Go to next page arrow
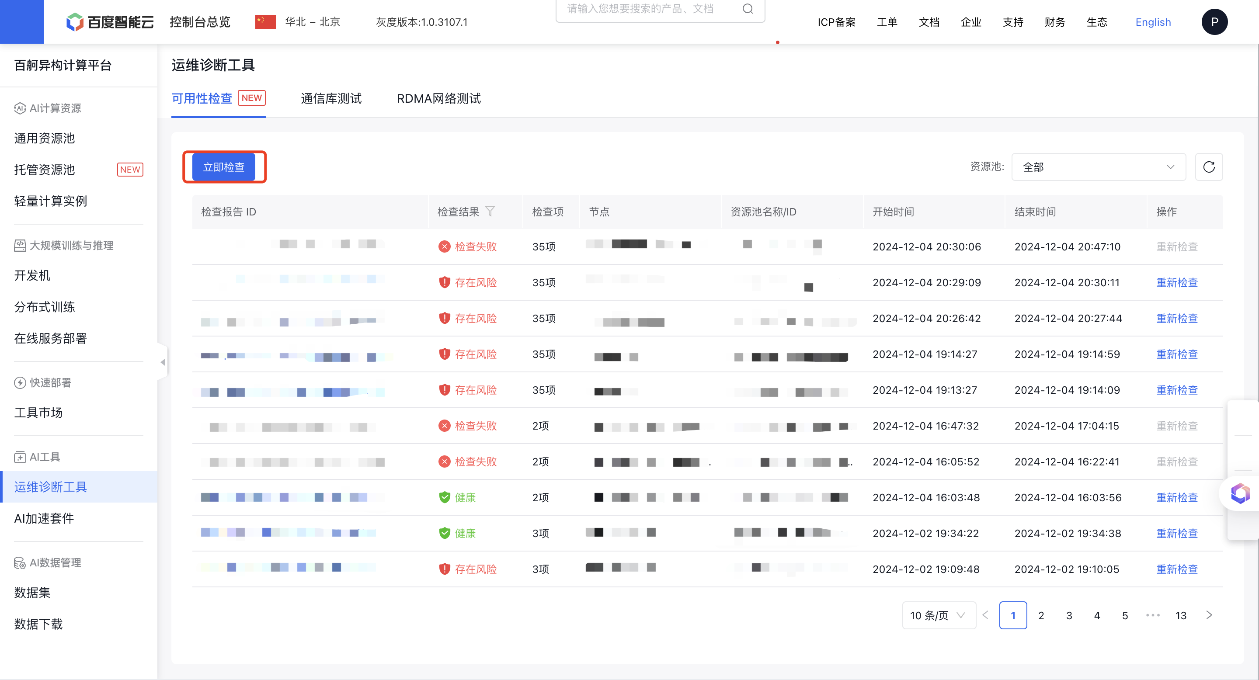 [x=1209, y=615]
